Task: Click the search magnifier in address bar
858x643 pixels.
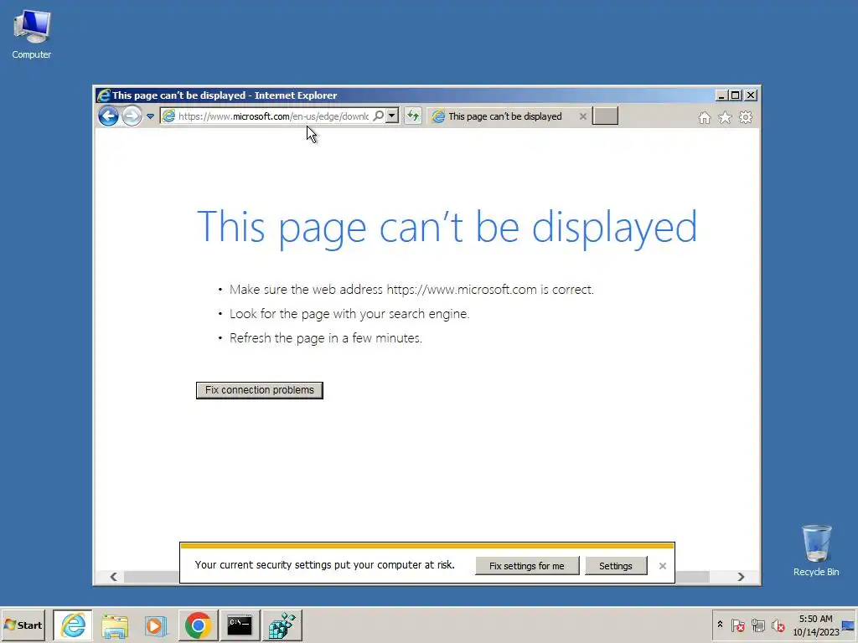Action: [x=378, y=116]
